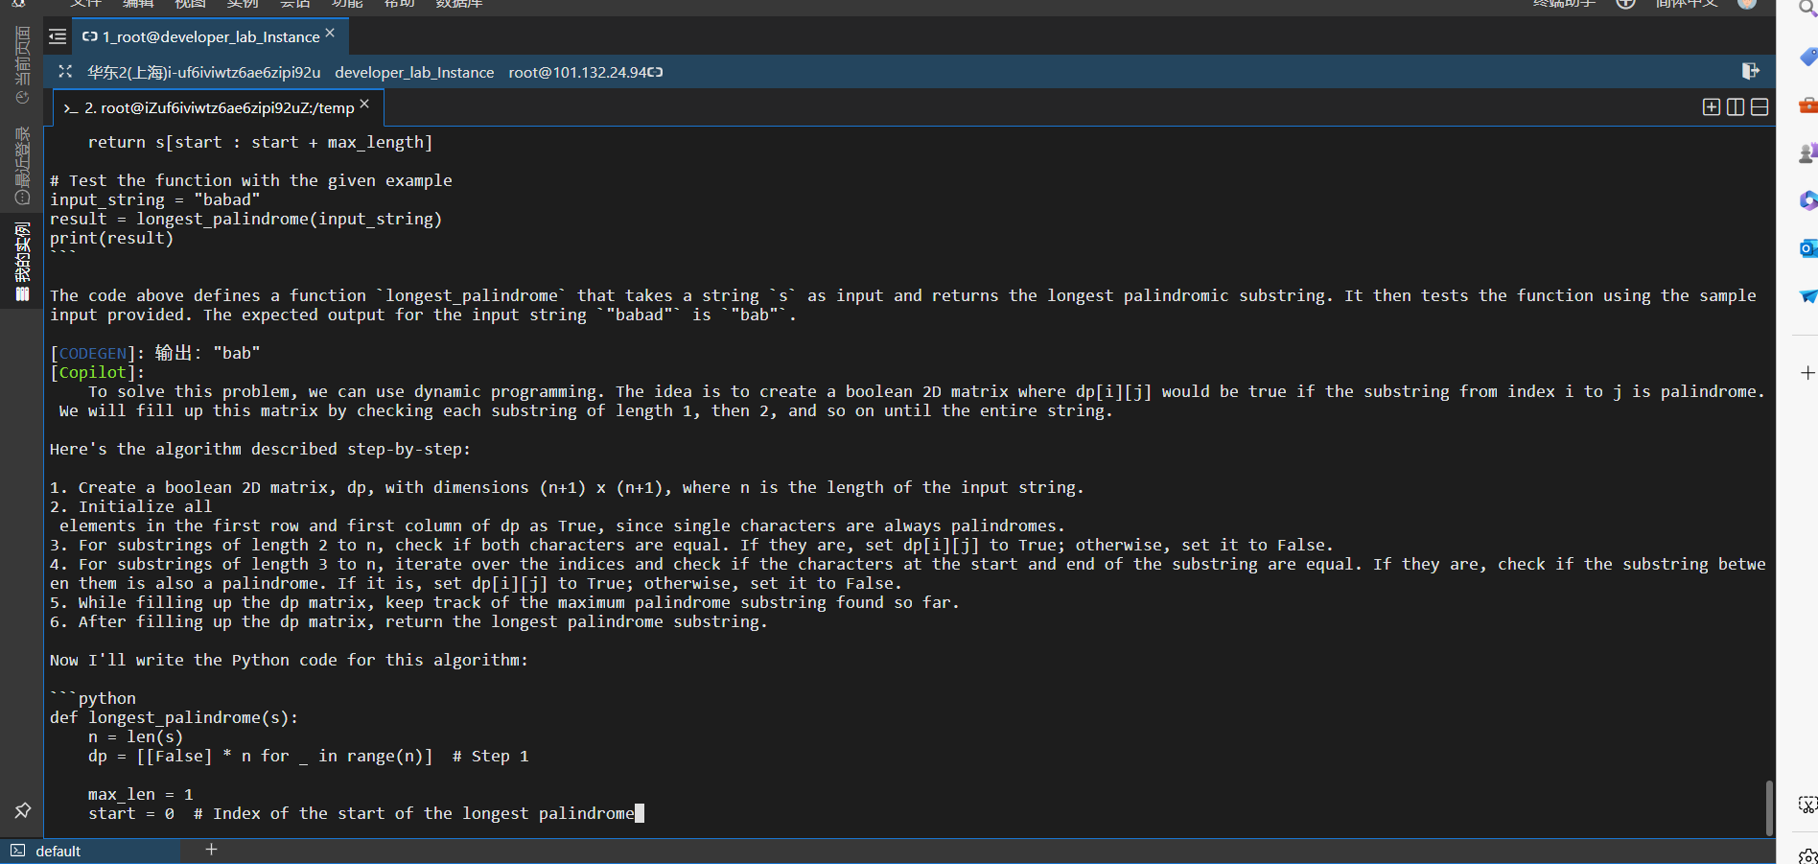Open the Microsoft 365 icon in browser sidebar
This screenshot has height=864, width=1818.
click(x=1807, y=200)
